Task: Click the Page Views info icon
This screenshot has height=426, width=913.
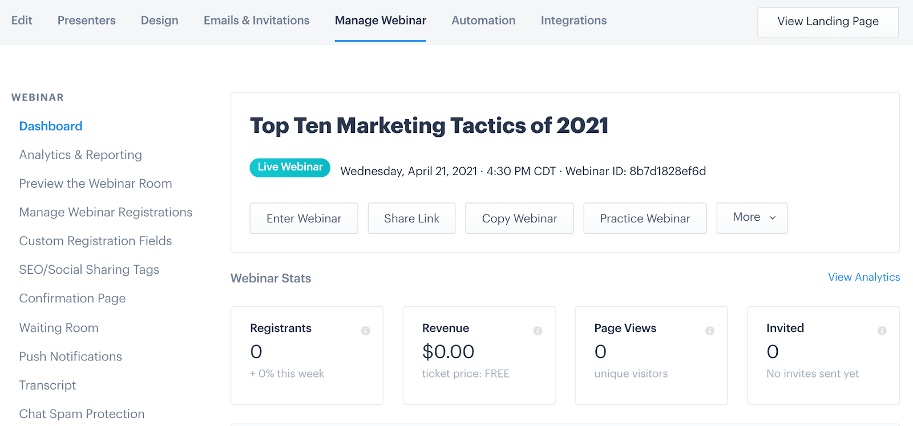Action: point(710,331)
